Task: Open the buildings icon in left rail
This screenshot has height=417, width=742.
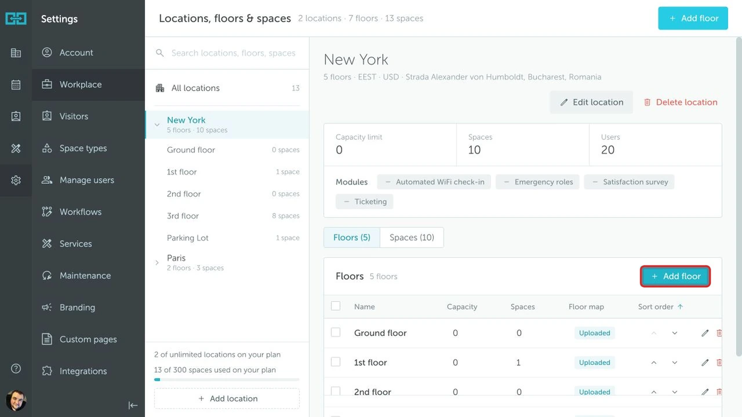Action: point(16,53)
